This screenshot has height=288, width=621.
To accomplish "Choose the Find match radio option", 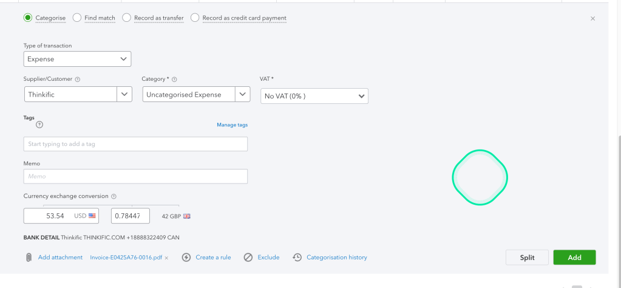I will tap(77, 18).
